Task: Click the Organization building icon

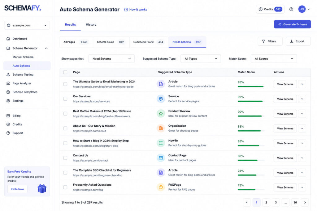Action: 161,128
